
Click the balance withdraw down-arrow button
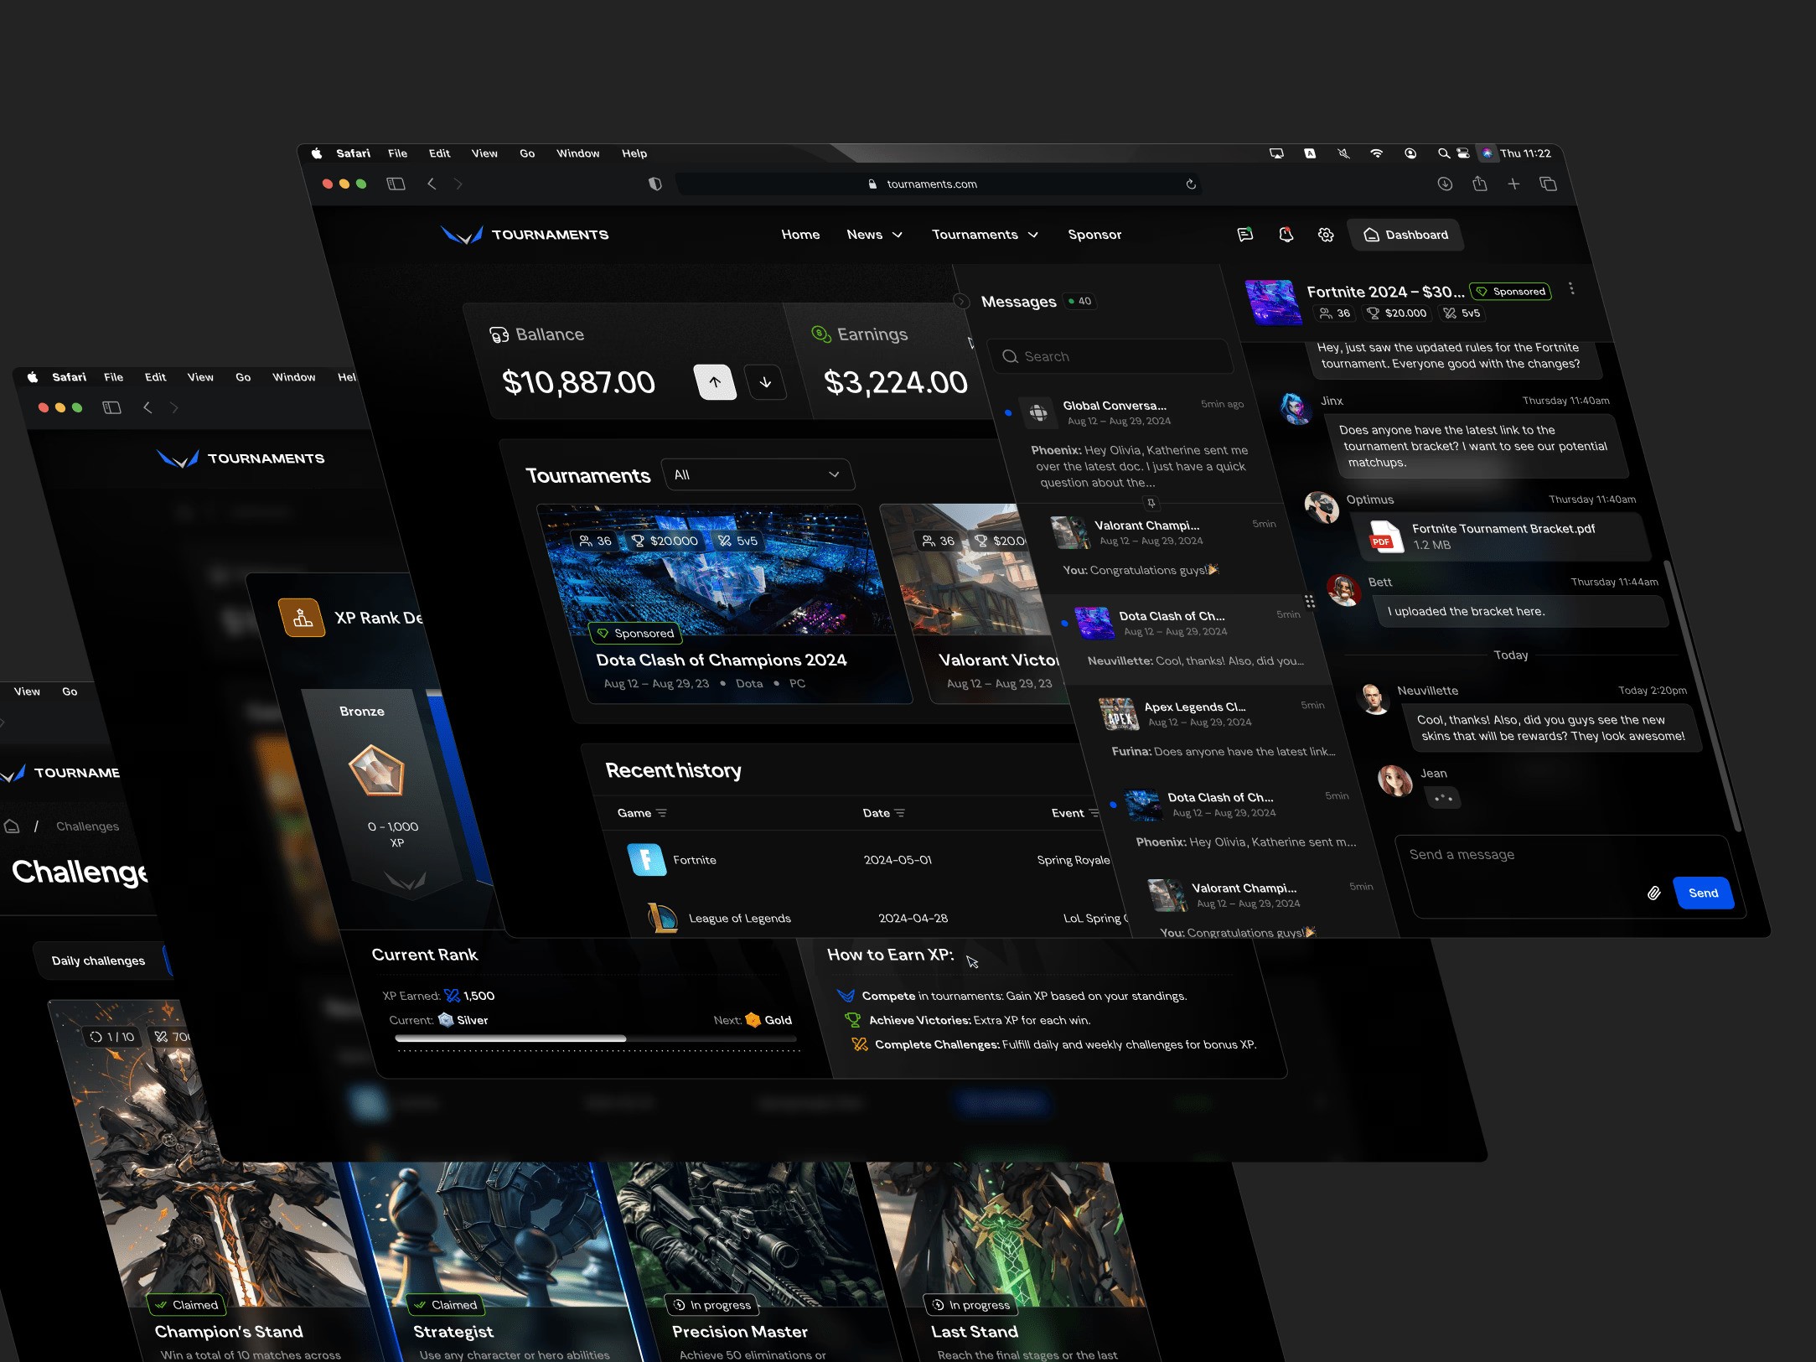765,382
